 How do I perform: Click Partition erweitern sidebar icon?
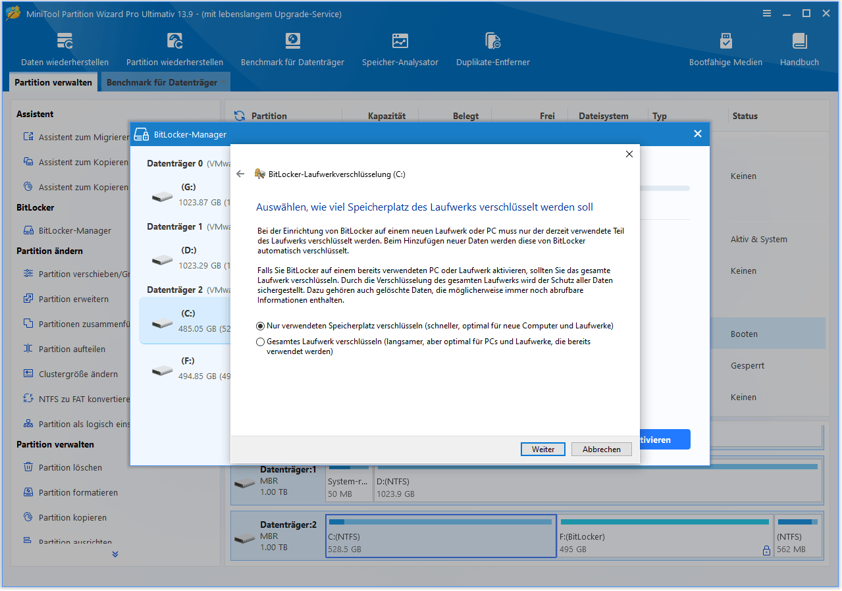click(x=28, y=299)
